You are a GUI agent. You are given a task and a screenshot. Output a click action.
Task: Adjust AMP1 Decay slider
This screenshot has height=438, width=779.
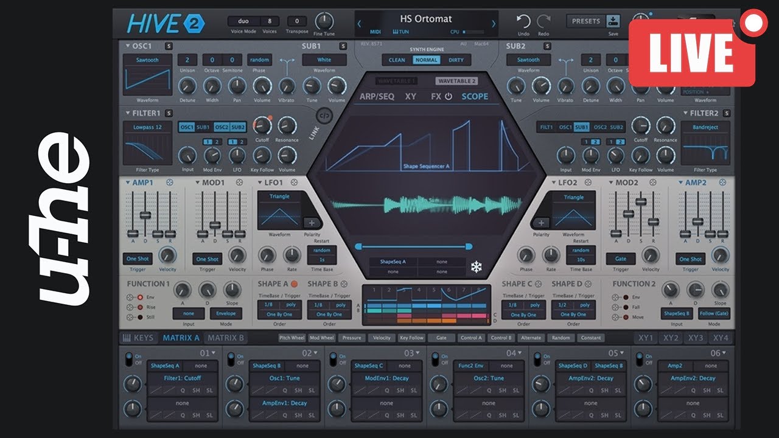point(145,215)
